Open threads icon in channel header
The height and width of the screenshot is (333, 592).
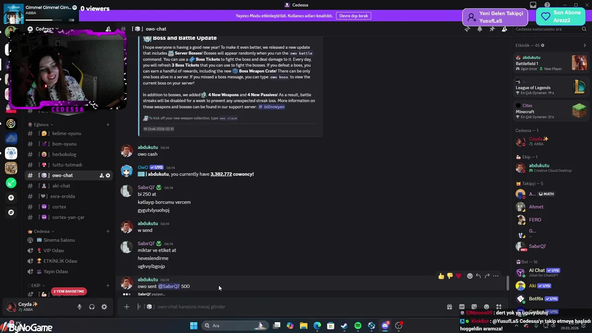[468, 29]
